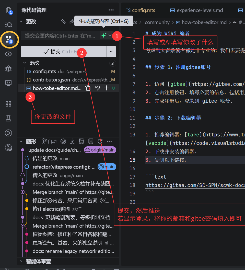Click the sparkle generate commit message icon
Screen dimensions: 245x270
tap(104, 36)
